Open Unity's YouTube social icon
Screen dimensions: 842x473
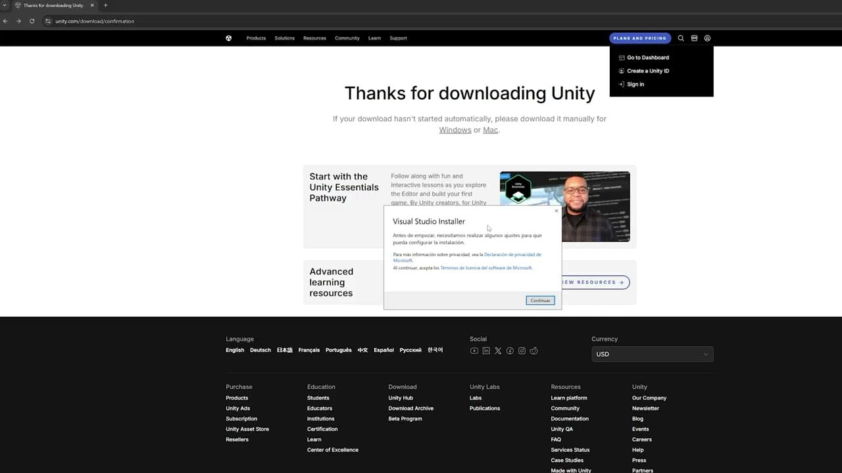(474, 351)
